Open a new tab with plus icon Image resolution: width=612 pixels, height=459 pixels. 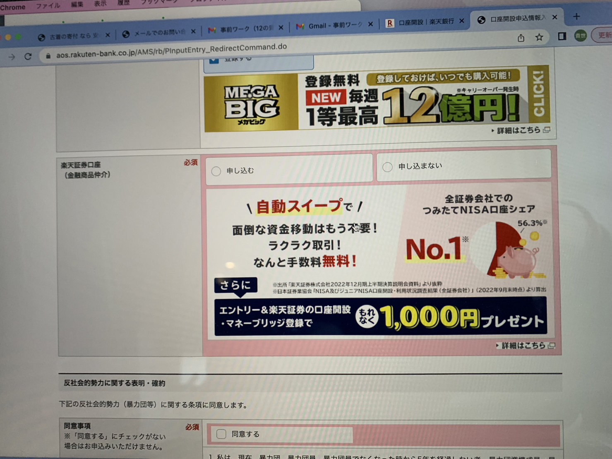[x=576, y=17]
